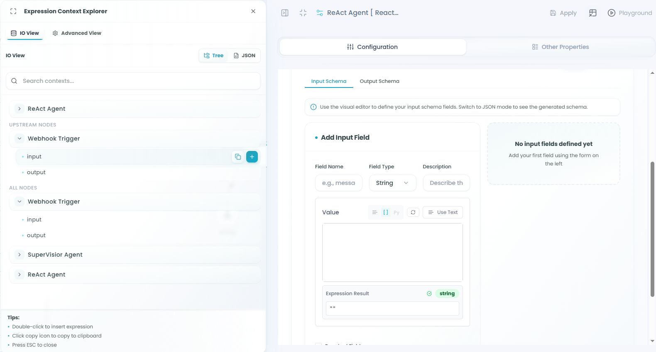Click the add plus icon beside input
Viewport: 656px width, 352px height.
point(252,157)
